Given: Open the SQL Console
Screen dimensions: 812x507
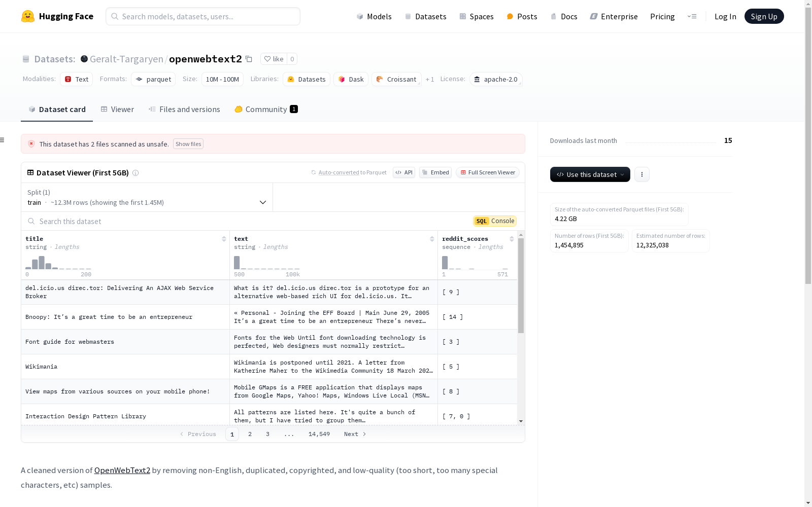Looking at the screenshot, I should click(495, 221).
